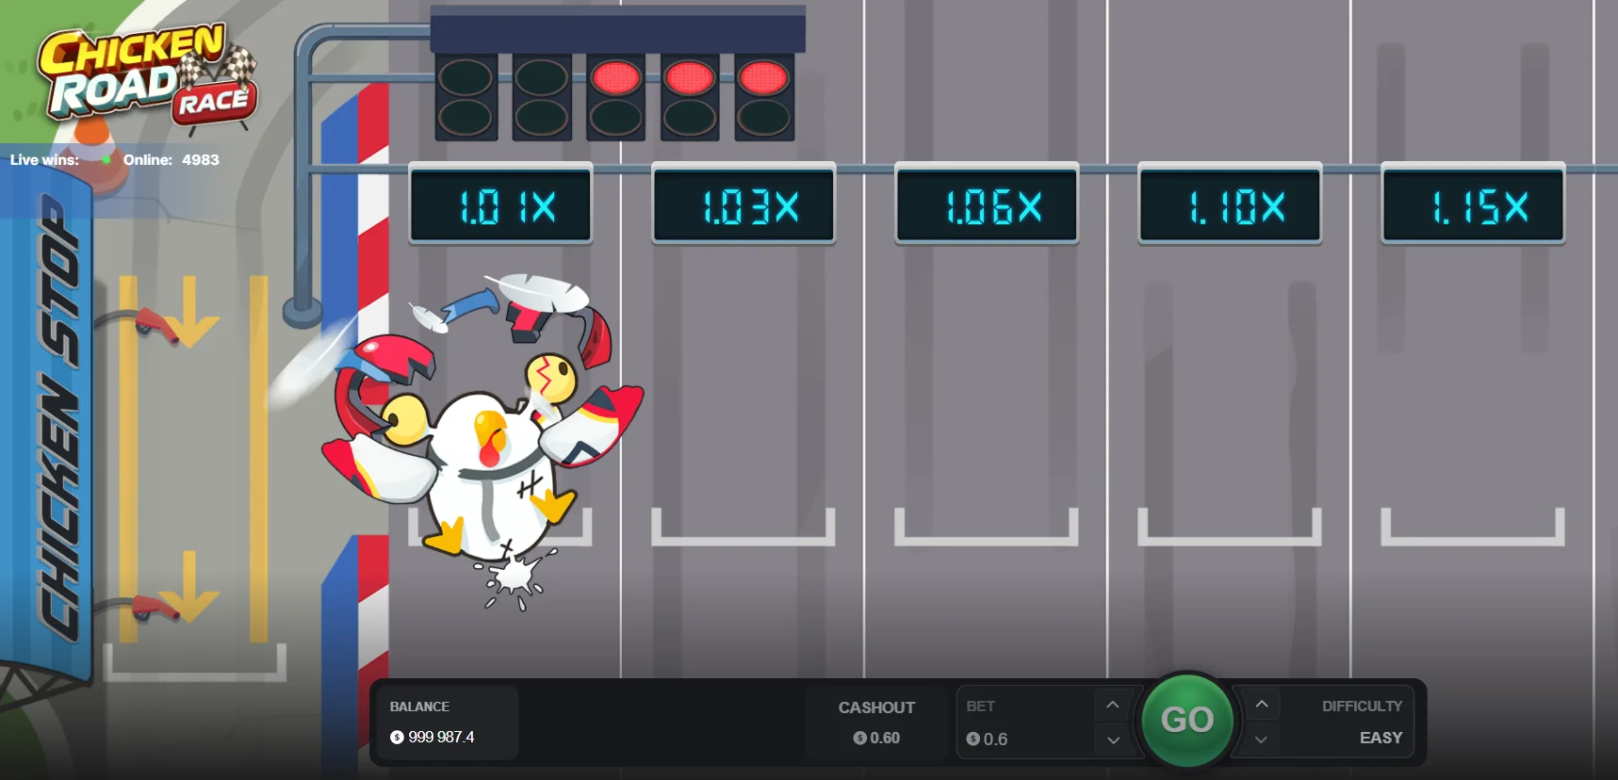Click the bet coin icon
This screenshot has width=1618, height=780.
[972, 739]
